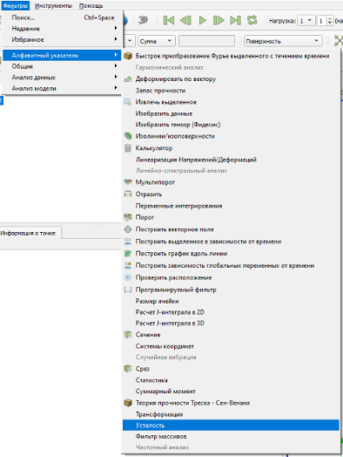Click Построить векторное поле icon
The image size is (343, 457).
[x=128, y=229]
